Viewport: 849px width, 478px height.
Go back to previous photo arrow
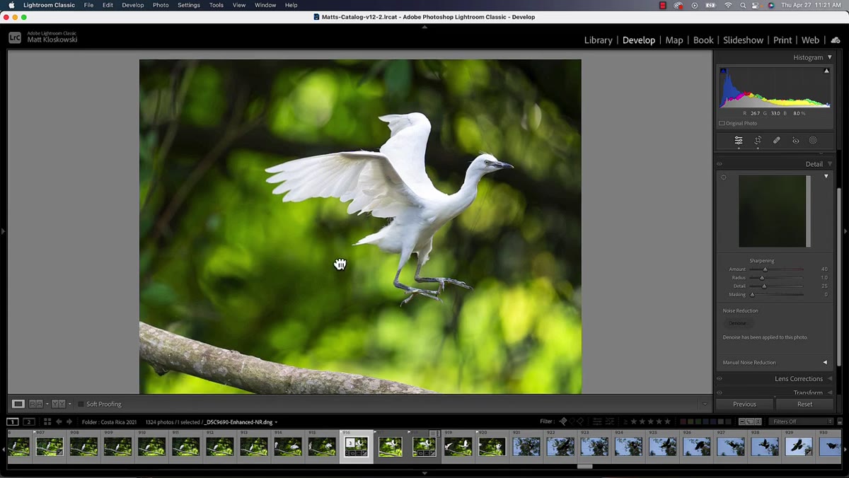(x=59, y=422)
